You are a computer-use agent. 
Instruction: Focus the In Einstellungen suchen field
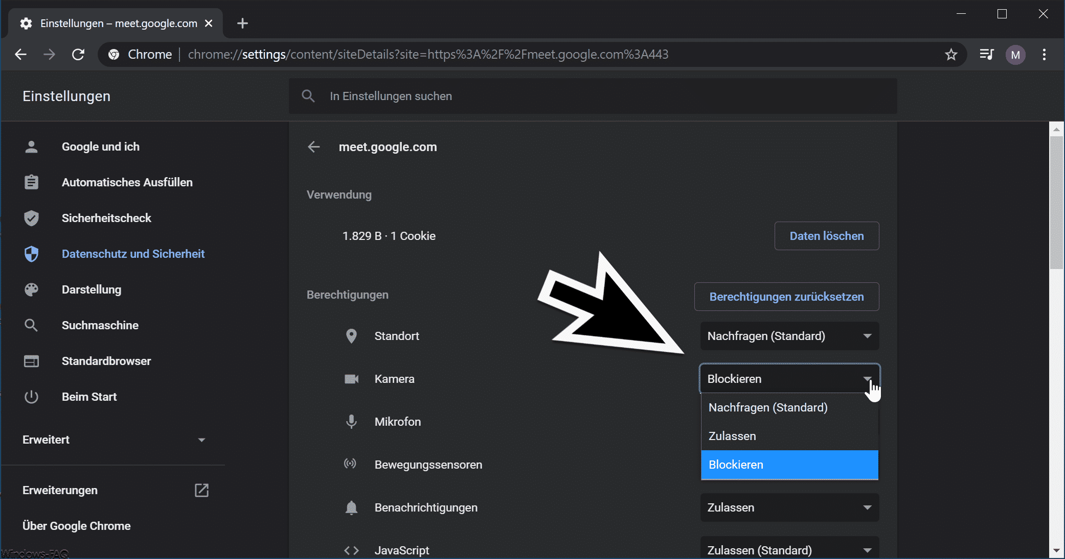(593, 96)
